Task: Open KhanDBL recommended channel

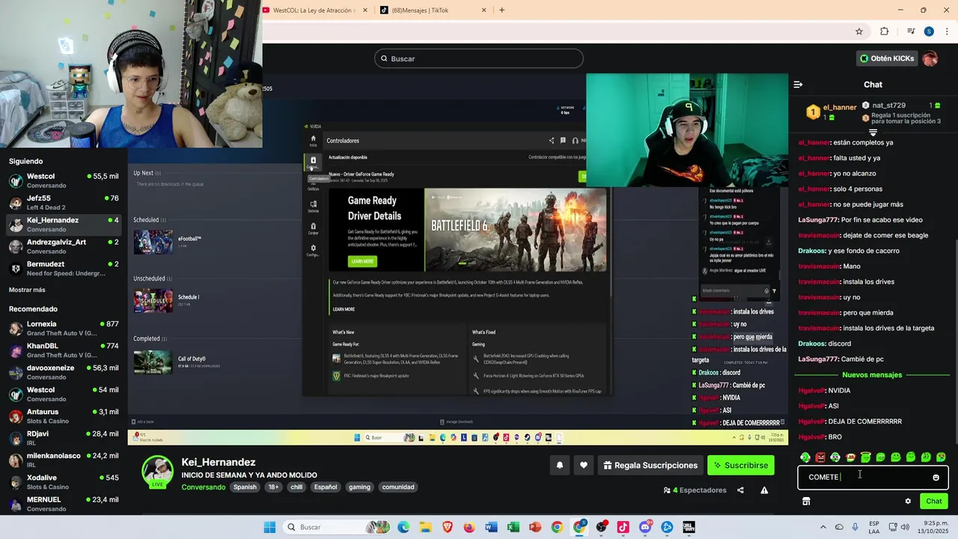Action: [x=64, y=350]
